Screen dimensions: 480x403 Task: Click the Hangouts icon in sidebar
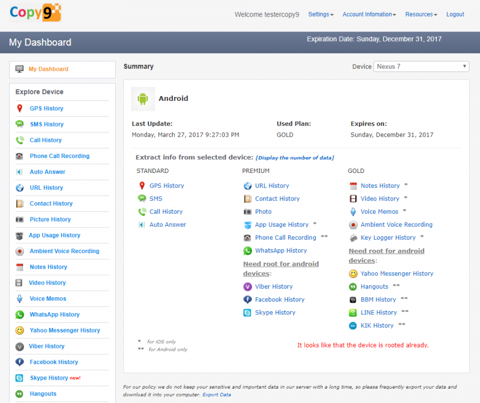(x=19, y=394)
